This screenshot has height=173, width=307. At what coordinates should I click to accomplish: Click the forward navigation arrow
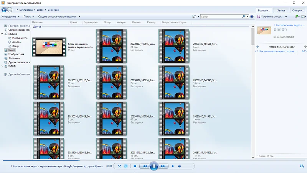(10, 10)
